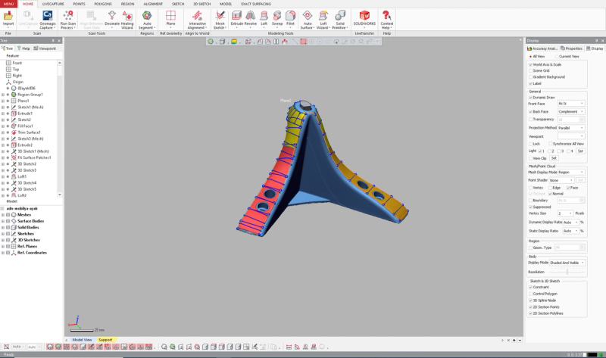Choose the Sweep tool
Image resolution: width=606 pixels, height=358 pixels.
[x=277, y=18]
